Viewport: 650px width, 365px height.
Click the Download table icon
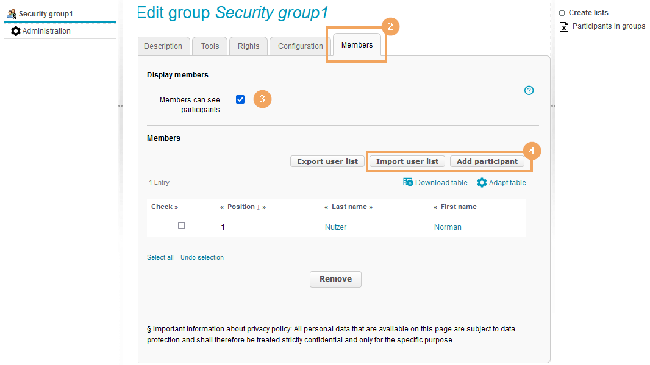[408, 182]
